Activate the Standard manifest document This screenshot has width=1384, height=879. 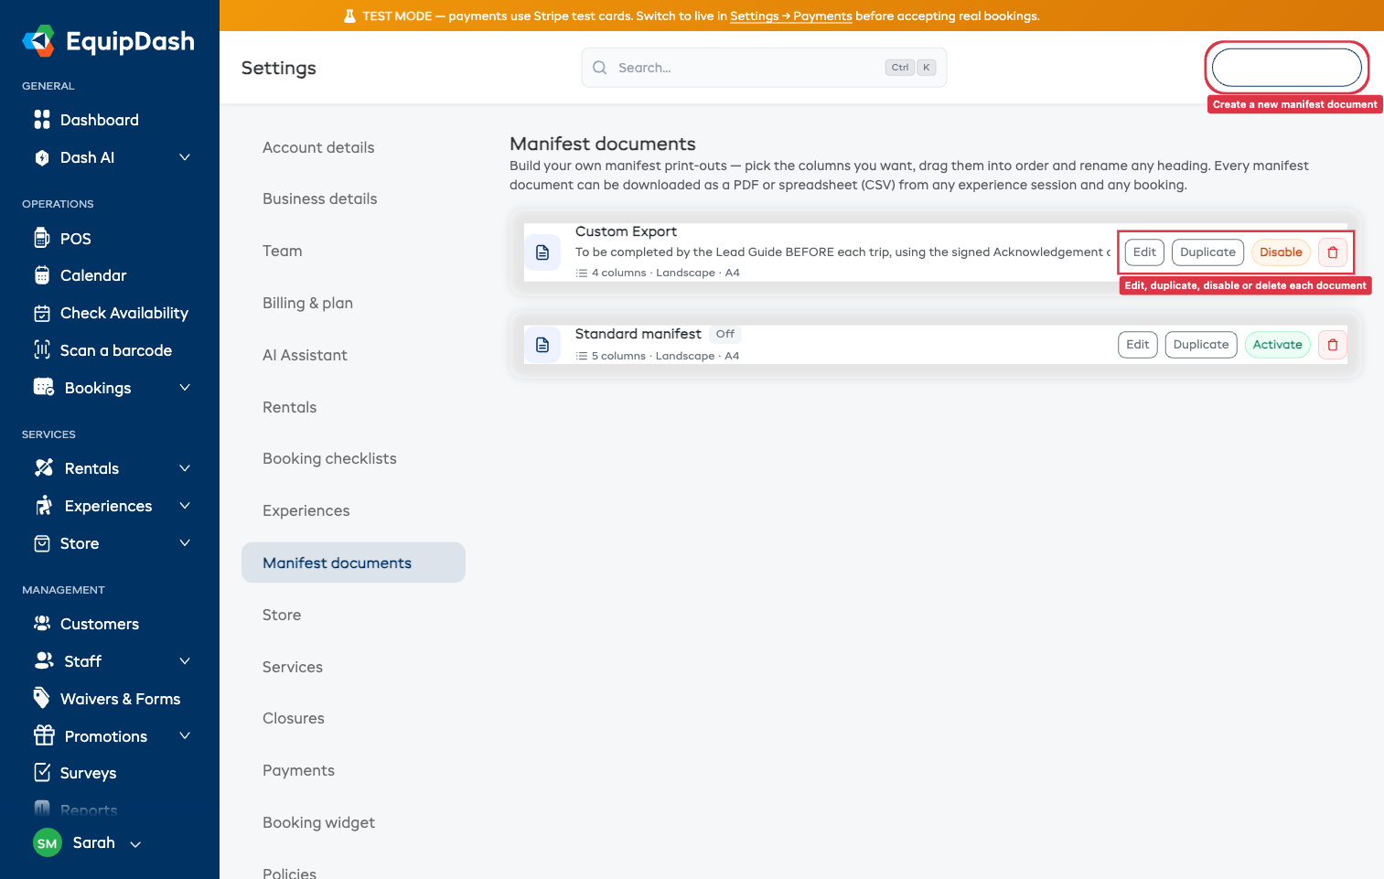coord(1278,345)
